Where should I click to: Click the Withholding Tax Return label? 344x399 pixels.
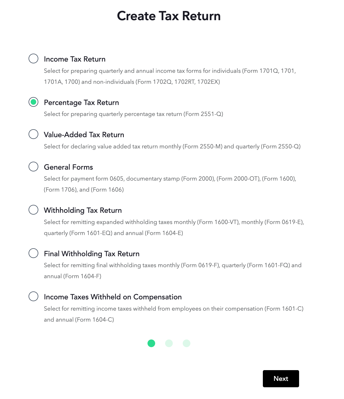[83, 210]
